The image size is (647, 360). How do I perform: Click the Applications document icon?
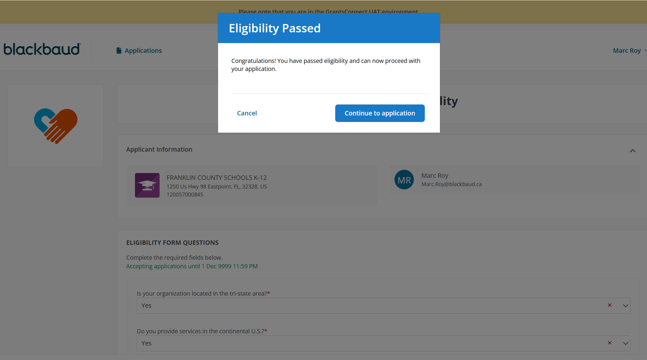tap(119, 51)
